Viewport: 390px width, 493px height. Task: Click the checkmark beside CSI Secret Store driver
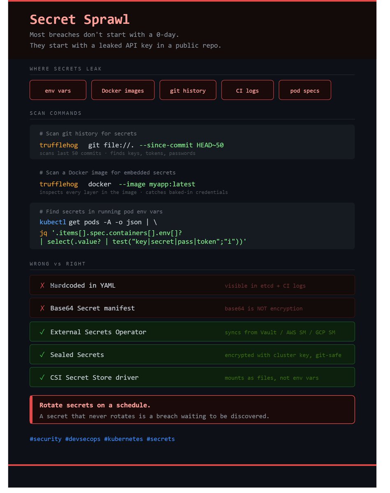42,378
